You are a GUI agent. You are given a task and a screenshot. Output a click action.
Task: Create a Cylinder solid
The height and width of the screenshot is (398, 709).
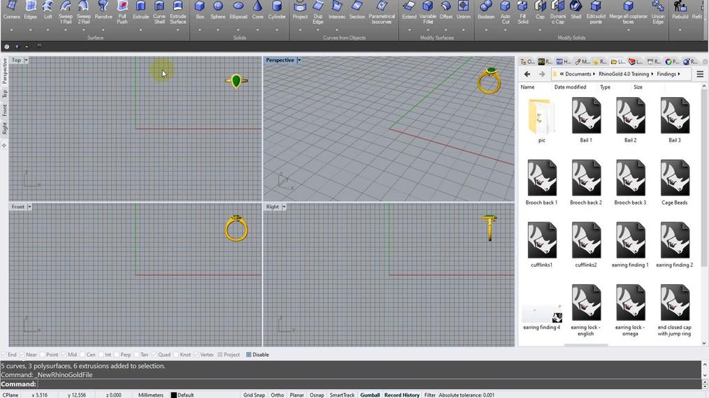click(x=277, y=11)
